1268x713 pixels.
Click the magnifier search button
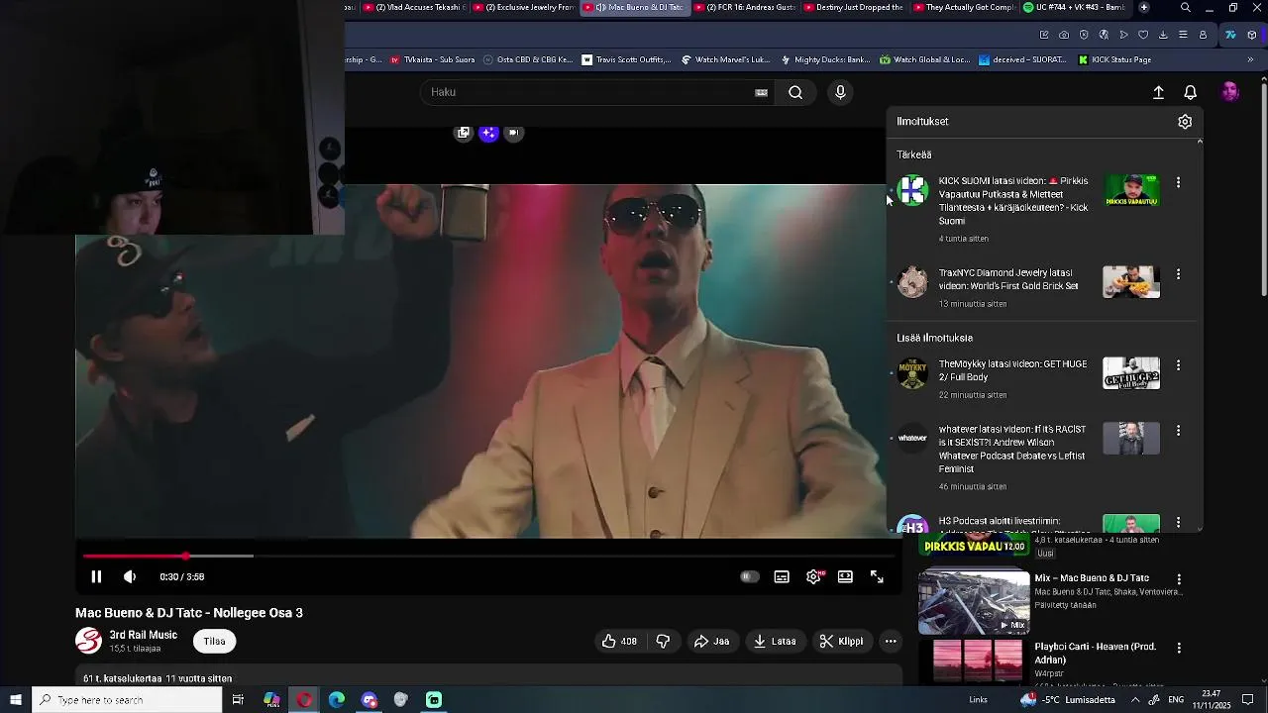(x=795, y=92)
